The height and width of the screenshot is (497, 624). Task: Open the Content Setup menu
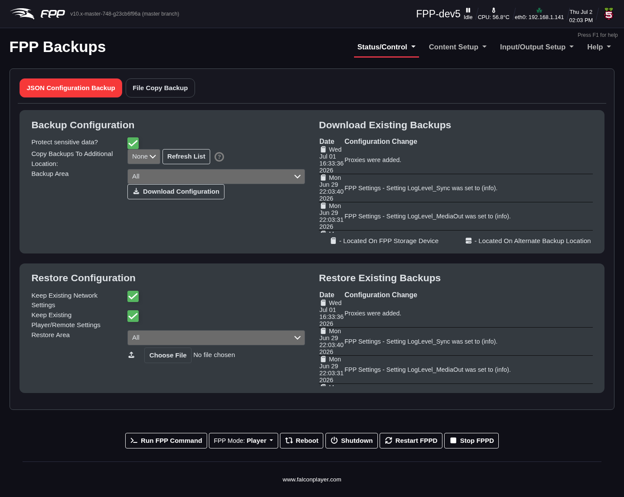pyautogui.click(x=458, y=47)
